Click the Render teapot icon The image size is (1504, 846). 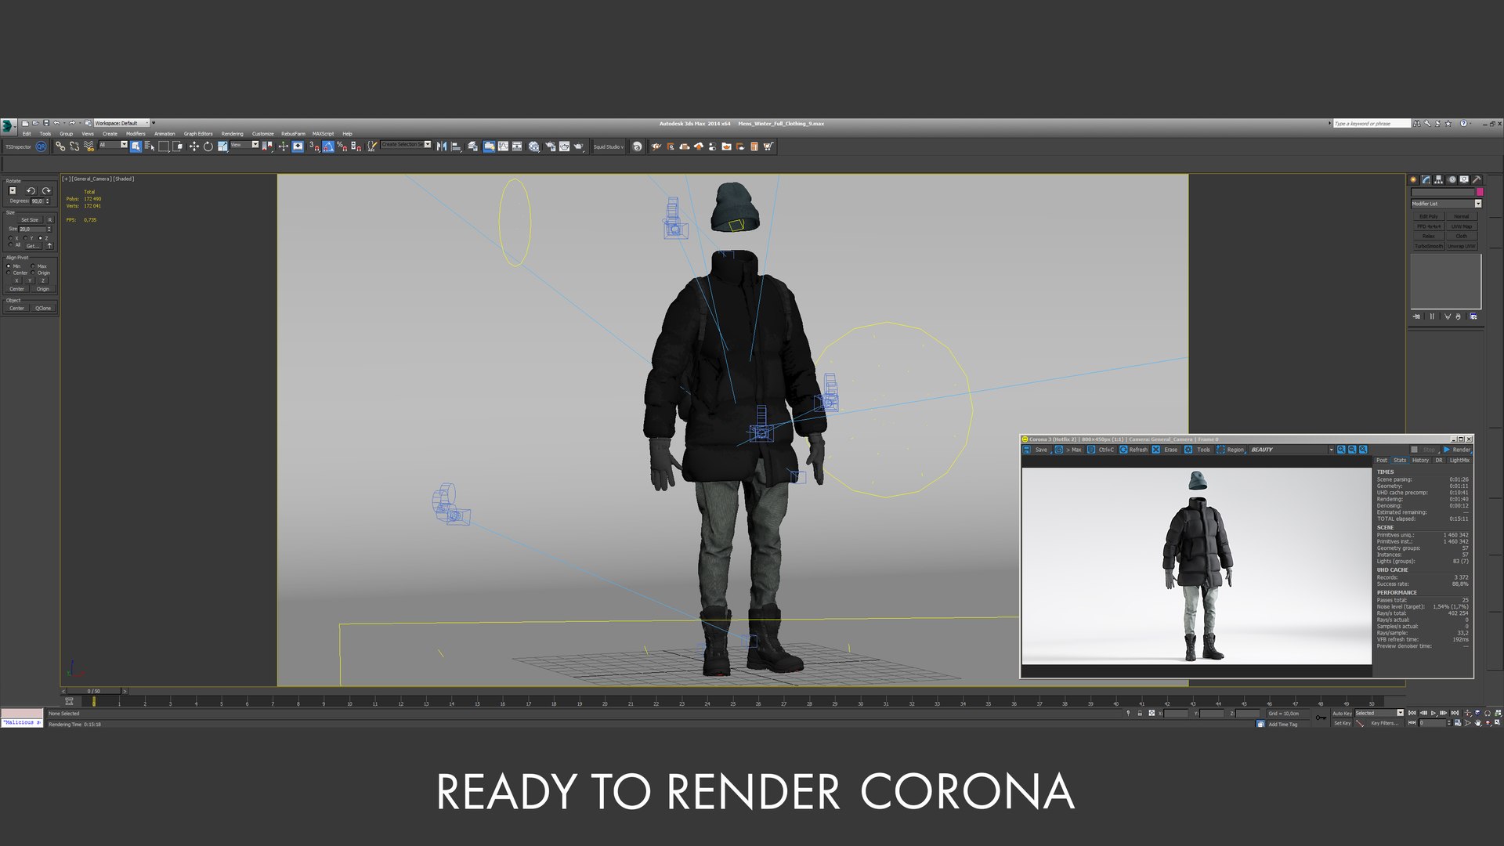pyautogui.click(x=578, y=146)
